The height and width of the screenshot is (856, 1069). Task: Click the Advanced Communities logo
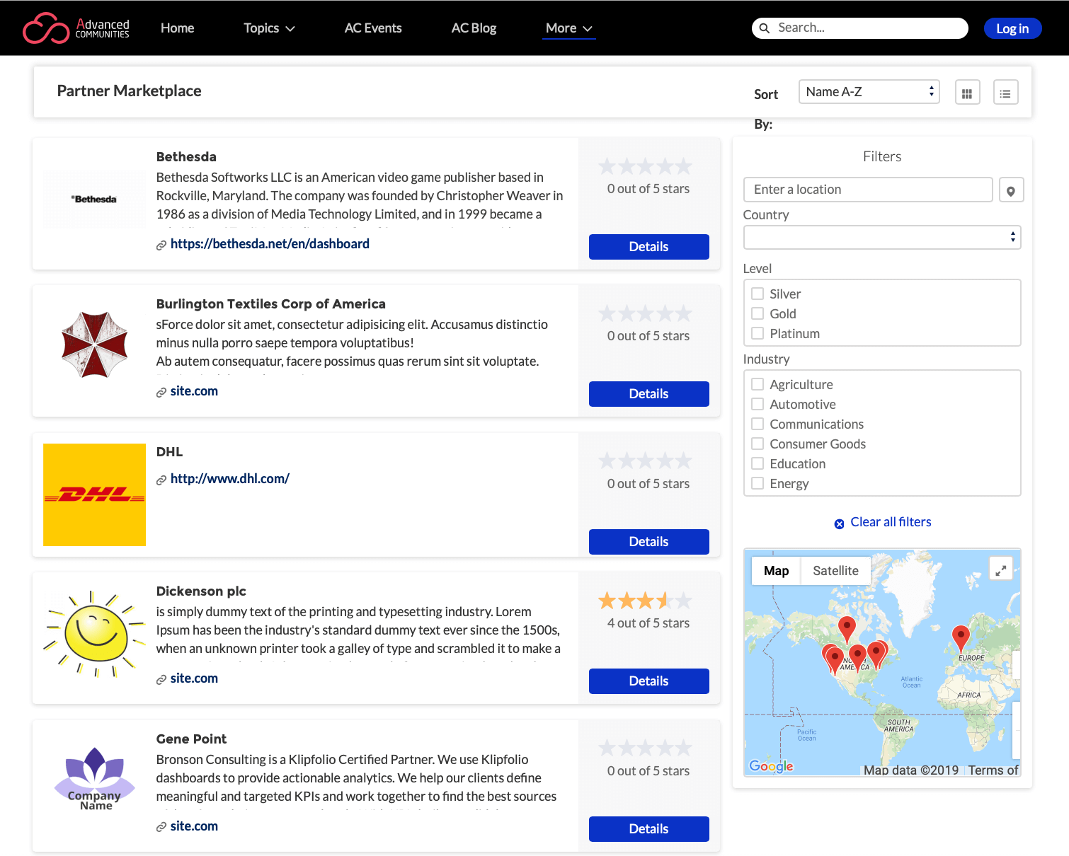click(x=75, y=28)
